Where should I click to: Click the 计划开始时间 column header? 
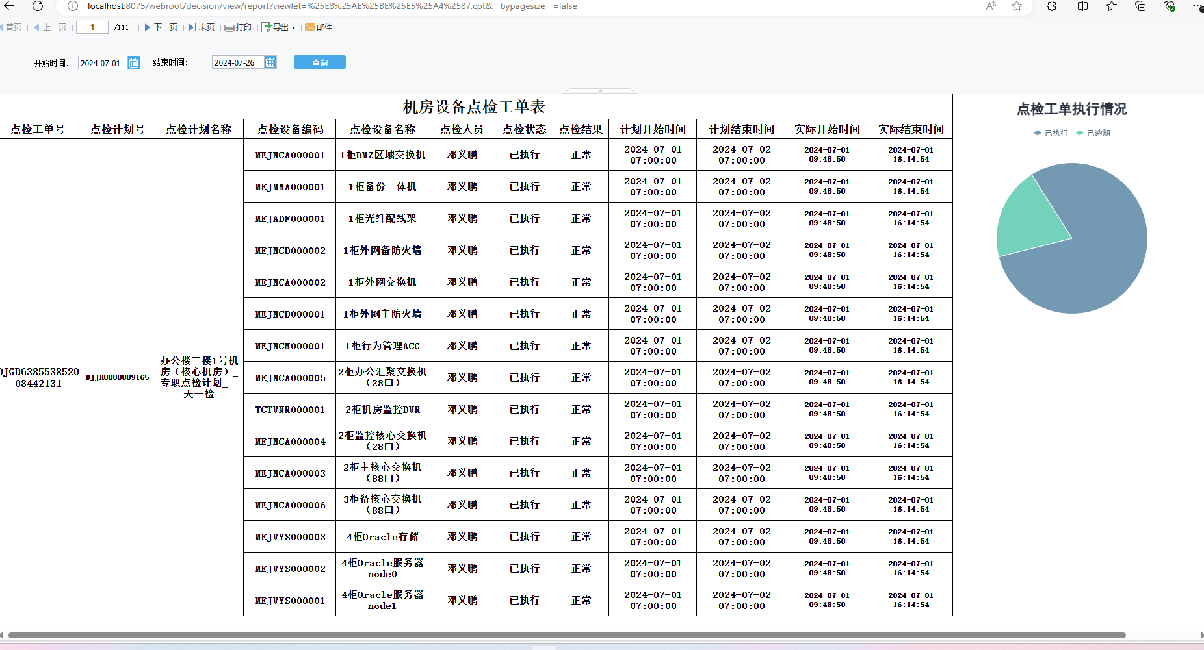pyautogui.click(x=653, y=129)
